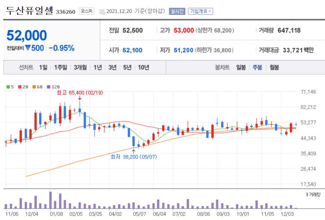Click the 선차트 line chart label
Viewport: 325px width, 220px height.
26,68
